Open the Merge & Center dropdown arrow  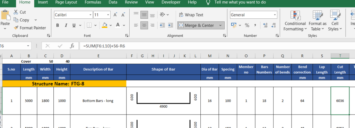pos(220,26)
